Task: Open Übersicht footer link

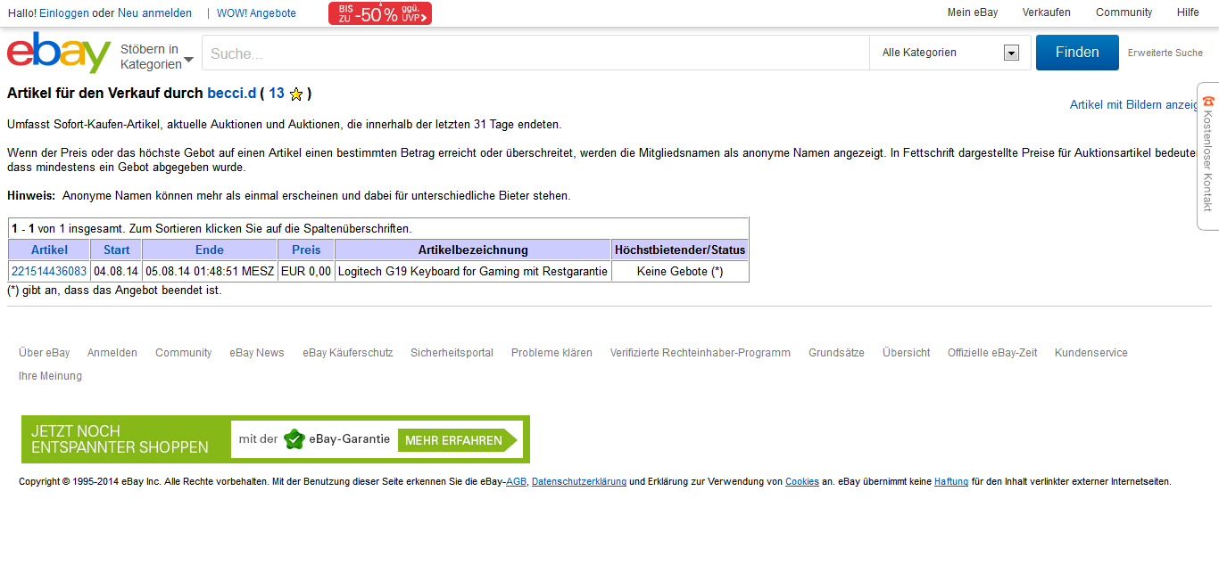Action: 907,353
